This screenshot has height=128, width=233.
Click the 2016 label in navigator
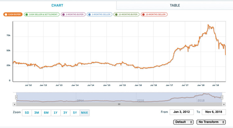coord(140,100)
